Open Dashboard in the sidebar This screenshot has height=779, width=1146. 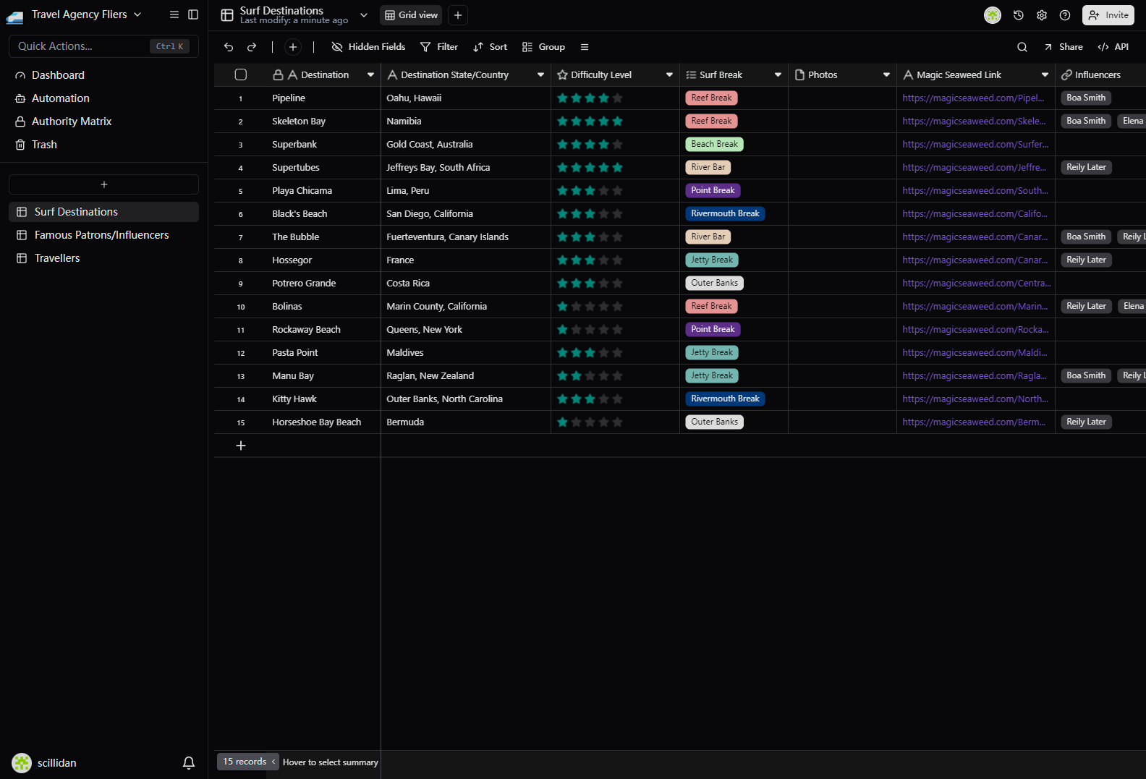click(x=104, y=75)
